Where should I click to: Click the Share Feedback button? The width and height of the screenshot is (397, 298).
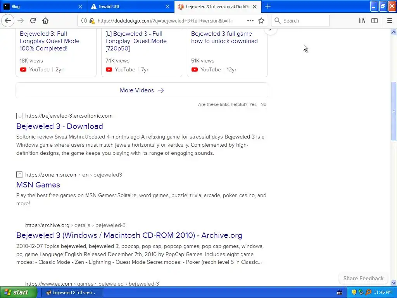tap(363, 278)
